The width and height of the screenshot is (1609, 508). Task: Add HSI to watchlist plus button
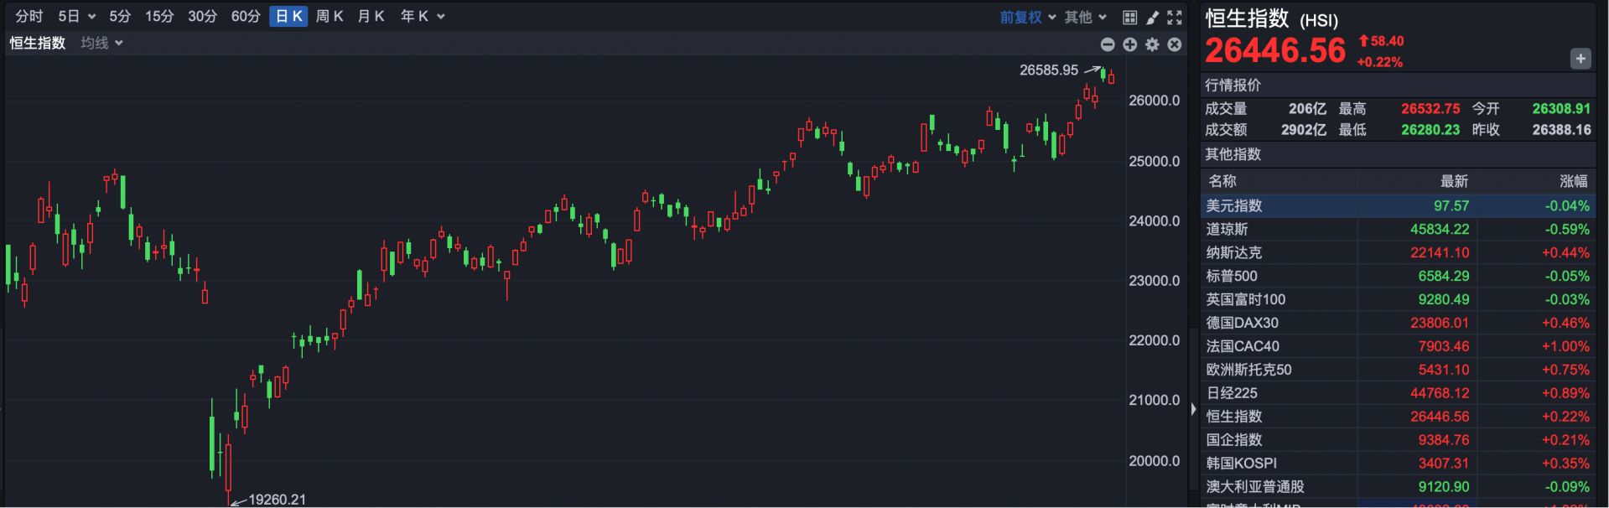click(1580, 59)
